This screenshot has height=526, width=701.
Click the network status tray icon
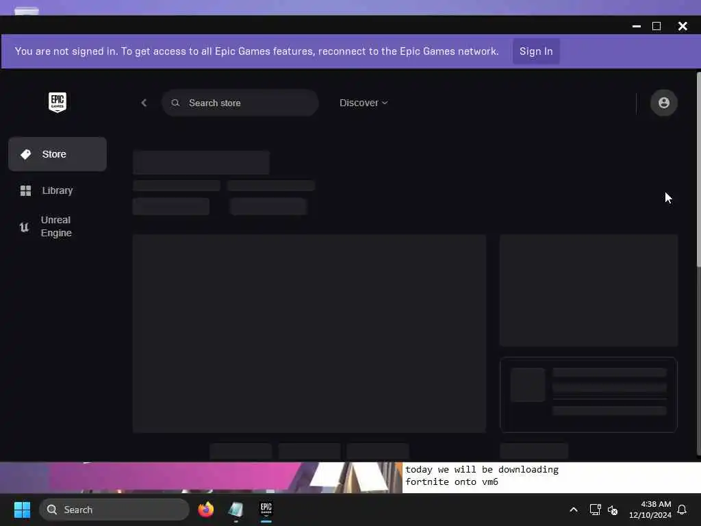click(595, 510)
